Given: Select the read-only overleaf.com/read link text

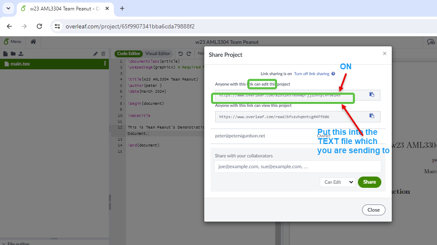Looking at the screenshot, I should click(274, 117).
